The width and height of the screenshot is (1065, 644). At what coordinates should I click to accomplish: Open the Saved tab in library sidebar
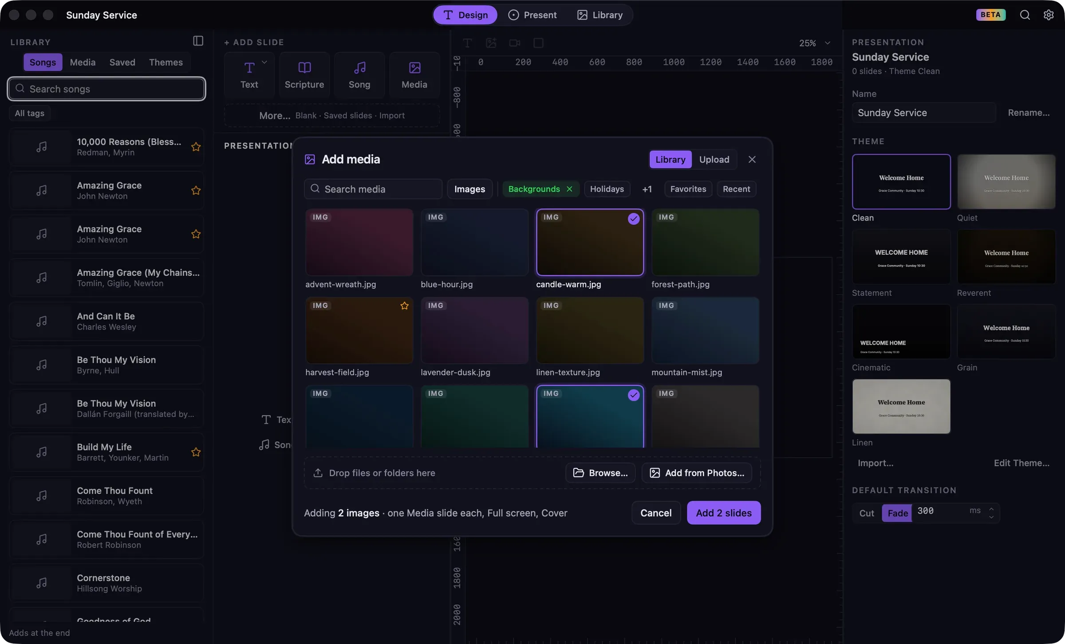pos(122,62)
